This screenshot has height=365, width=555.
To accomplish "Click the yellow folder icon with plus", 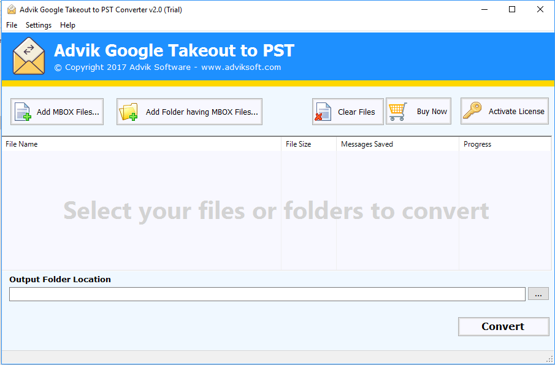I will coord(129,112).
